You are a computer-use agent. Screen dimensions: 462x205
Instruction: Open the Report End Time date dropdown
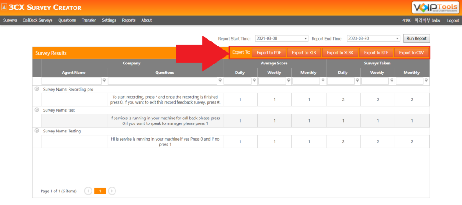pyautogui.click(x=397, y=39)
